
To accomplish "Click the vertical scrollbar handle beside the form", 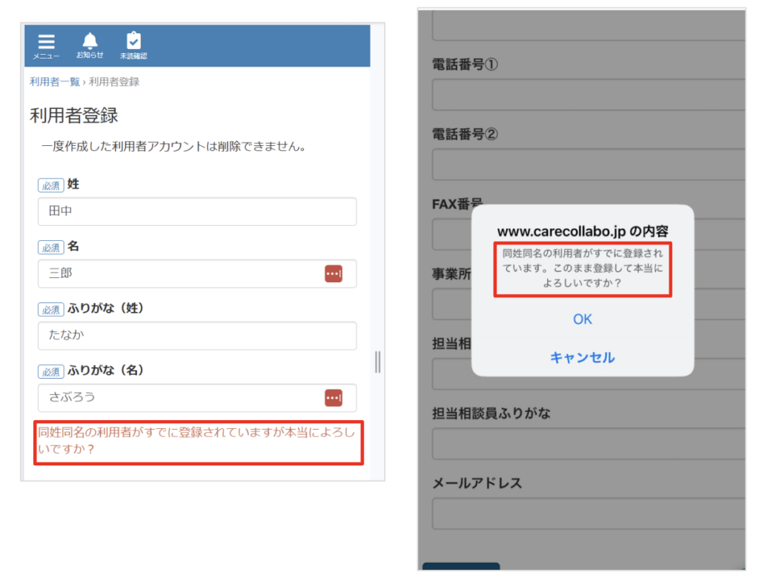I will click(377, 362).
